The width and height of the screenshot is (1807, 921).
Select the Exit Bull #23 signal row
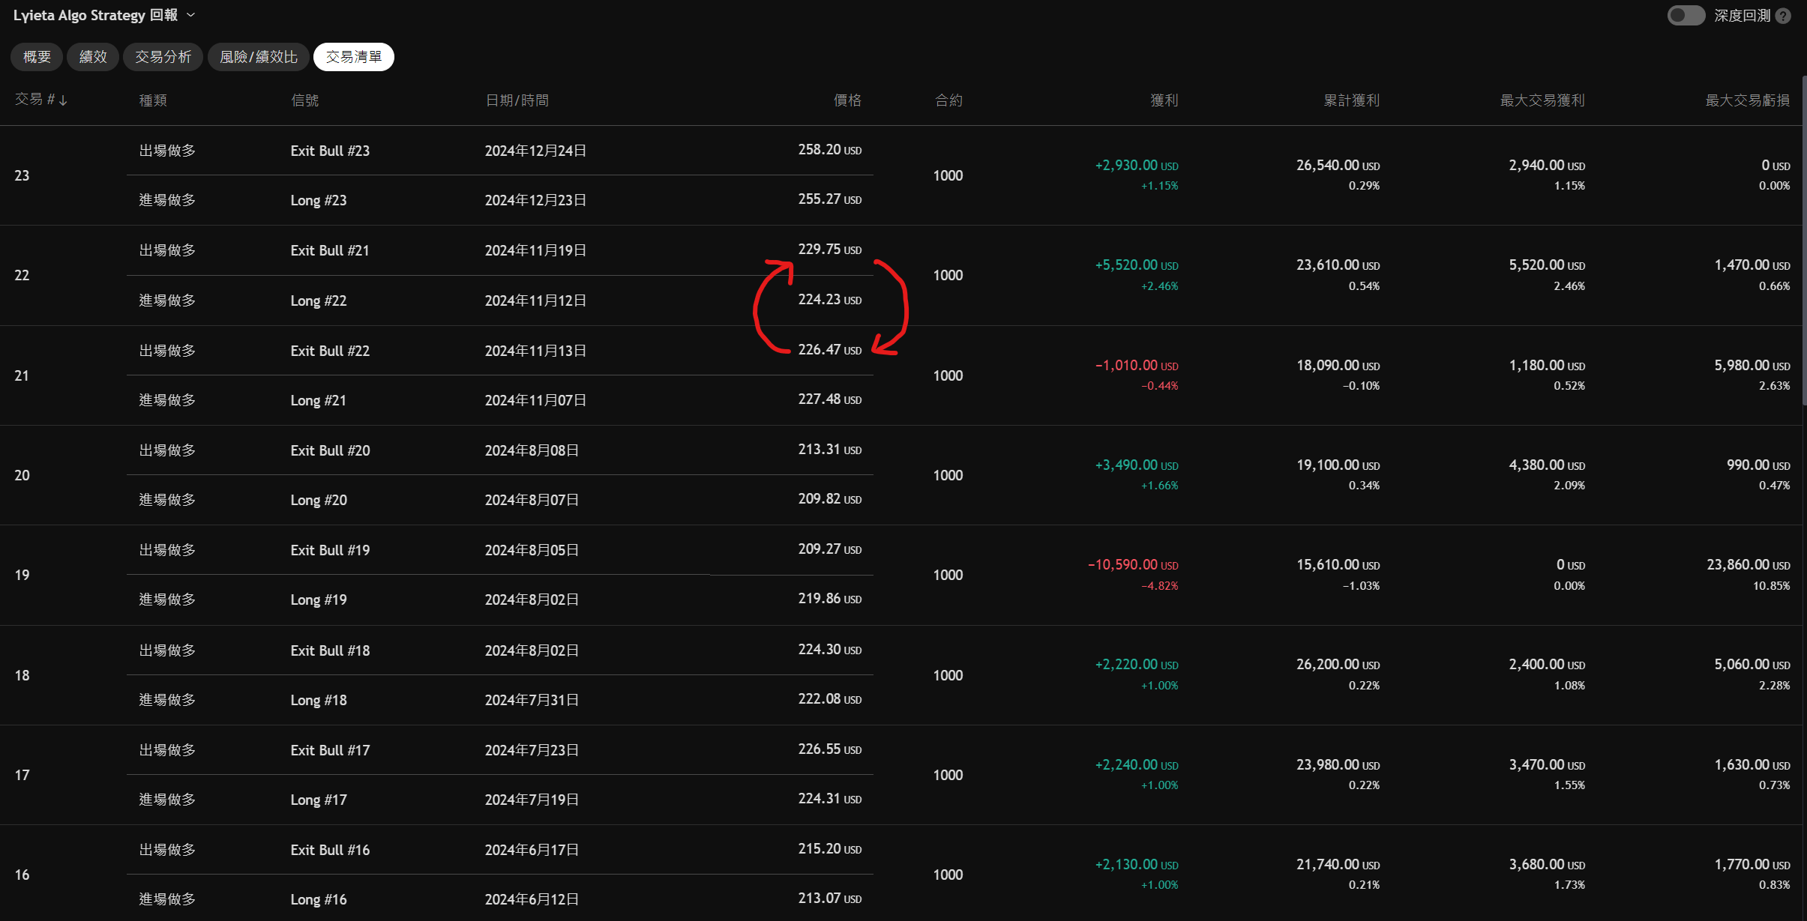click(330, 151)
